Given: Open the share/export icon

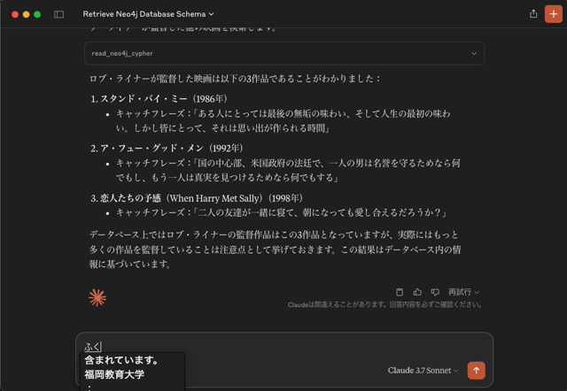Looking at the screenshot, I should (x=533, y=14).
